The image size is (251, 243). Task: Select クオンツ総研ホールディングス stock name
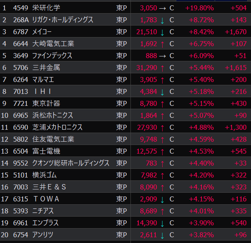71,164
